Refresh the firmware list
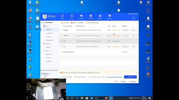The width and height of the screenshot is (179, 100). click(81, 23)
